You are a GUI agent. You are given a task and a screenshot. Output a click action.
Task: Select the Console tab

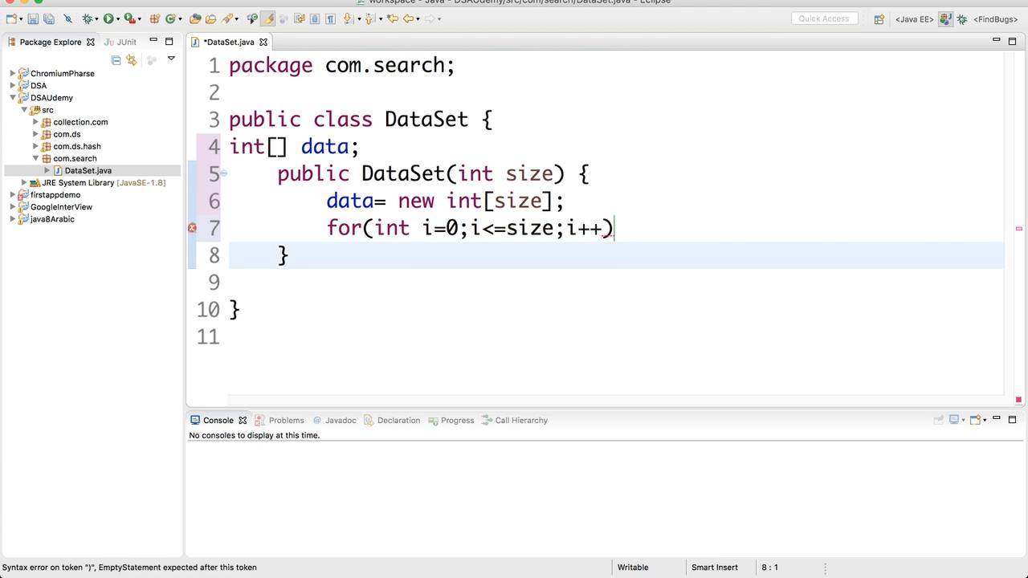click(x=218, y=420)
